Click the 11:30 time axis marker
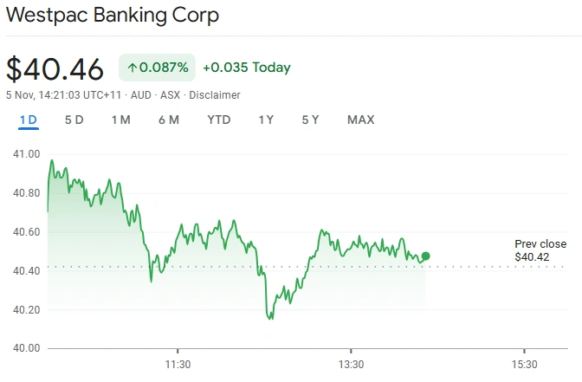 click(x=178, y=364)
